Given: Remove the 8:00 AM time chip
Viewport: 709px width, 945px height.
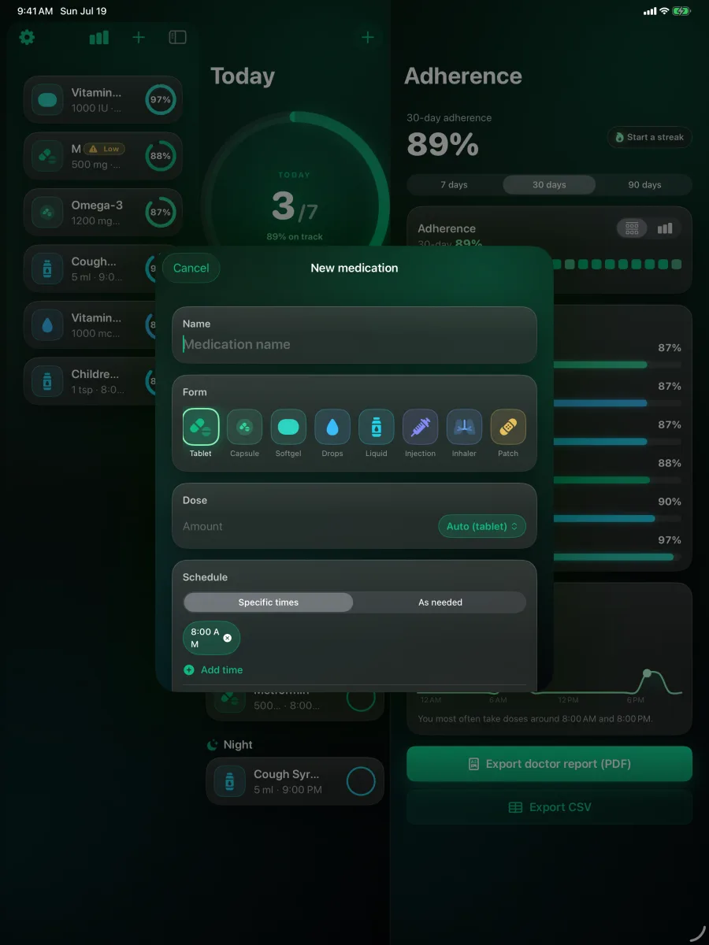Looking at the screenshot, I should click(x=228, y=638).
